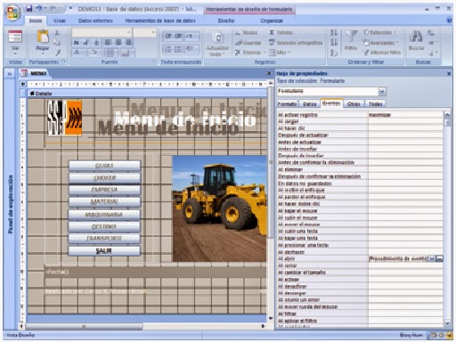Open the Ver view switcher
Viewport: 456px width, 342px height.
pyautogui.click(x=15, y=43)
